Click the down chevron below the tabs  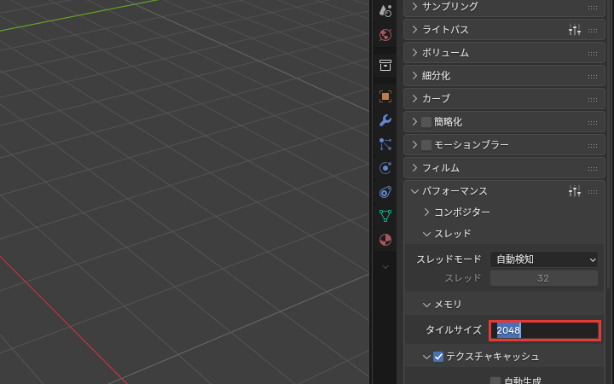385,267
